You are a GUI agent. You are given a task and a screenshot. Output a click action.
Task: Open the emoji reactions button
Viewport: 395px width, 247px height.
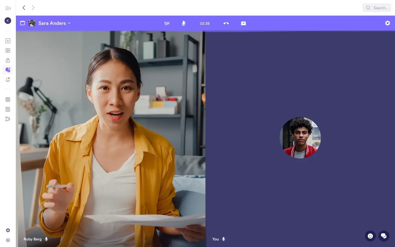(x=370, y=236)
